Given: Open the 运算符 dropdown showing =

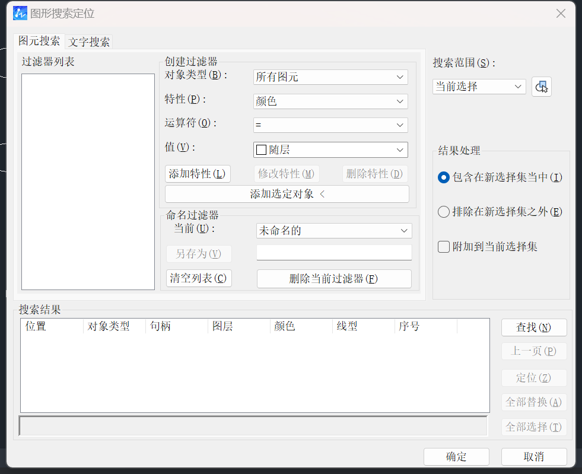Looking at the screenshot, I should pos(330,125).
